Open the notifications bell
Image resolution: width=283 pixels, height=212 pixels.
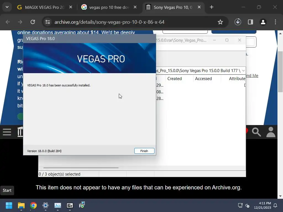coord(276,205)
